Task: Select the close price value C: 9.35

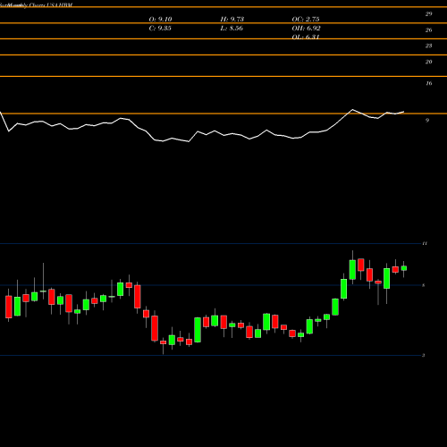Action: [x=160, y=29]
